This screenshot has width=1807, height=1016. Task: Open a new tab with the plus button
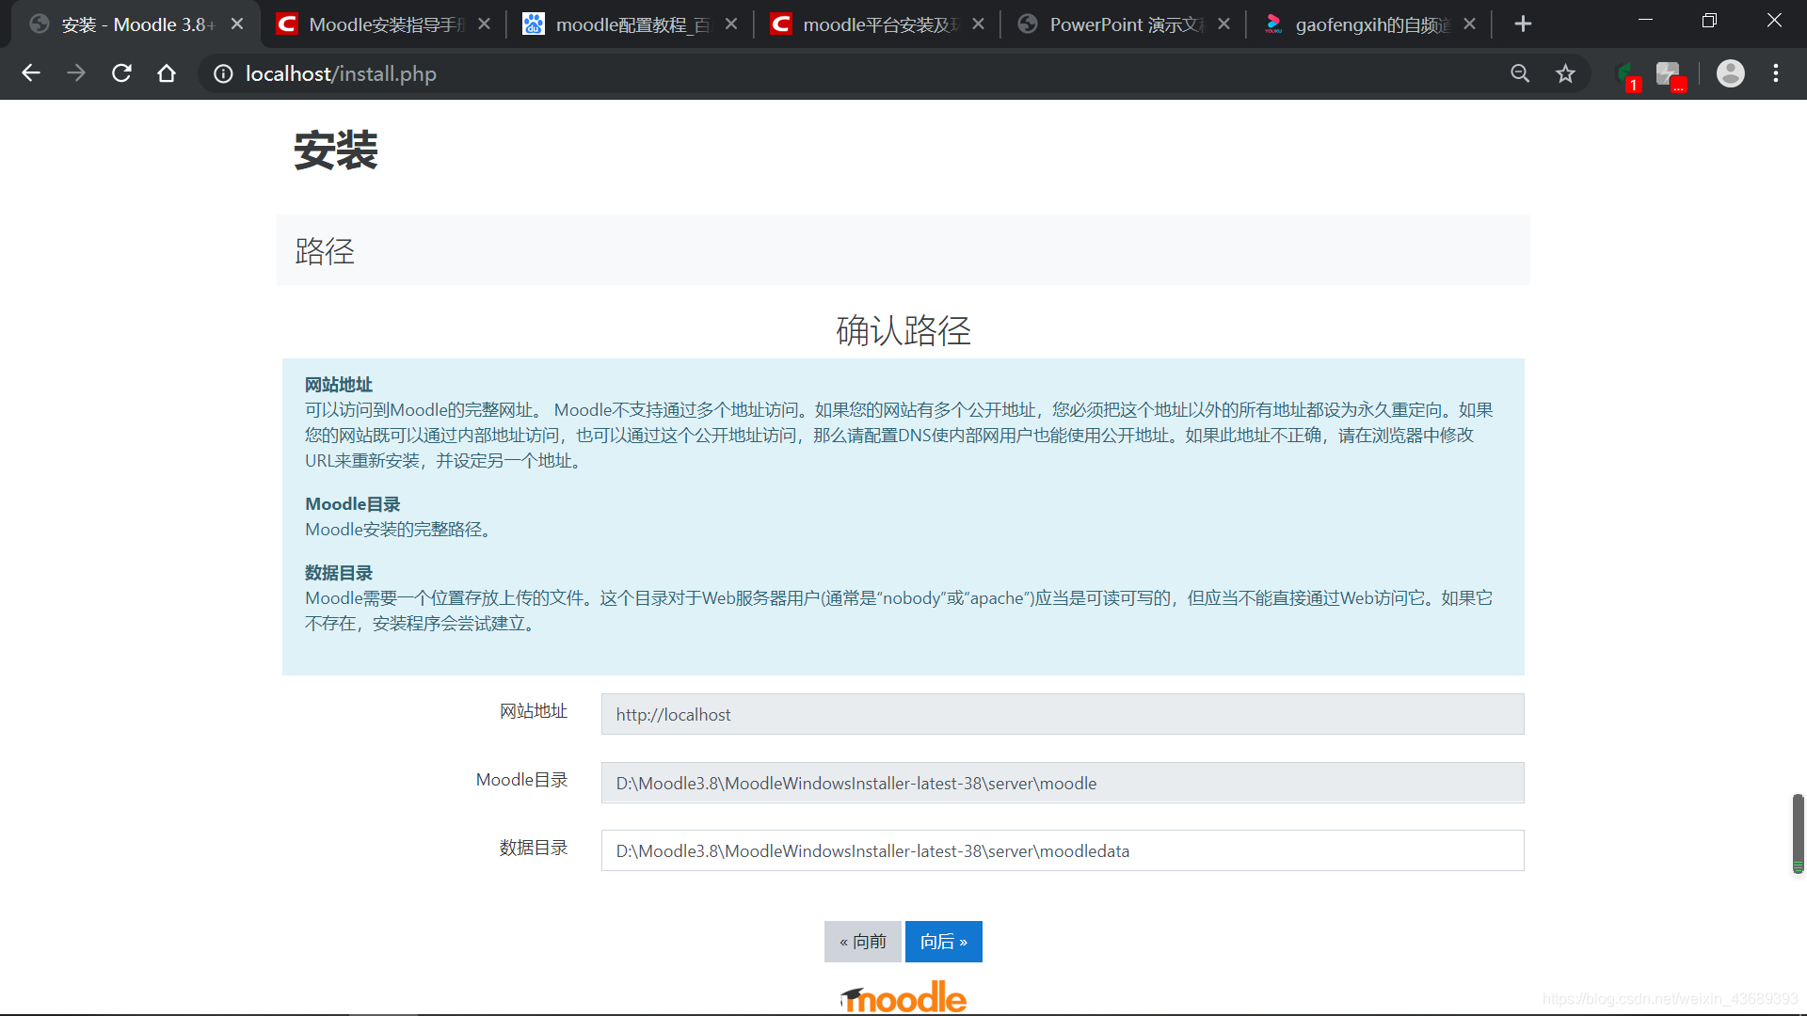pyautogui.click(x=1523, y=24)
